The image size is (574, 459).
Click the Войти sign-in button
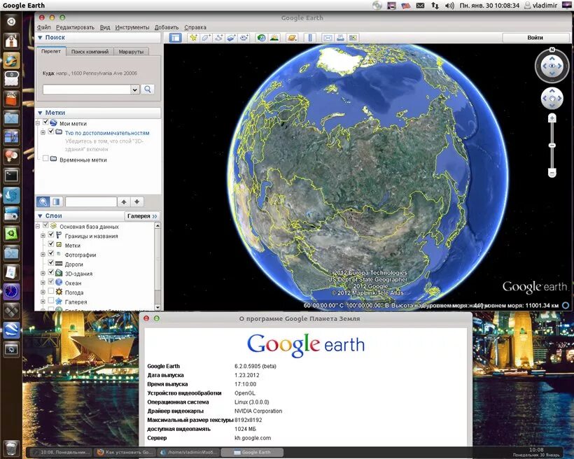click(535, 37)
